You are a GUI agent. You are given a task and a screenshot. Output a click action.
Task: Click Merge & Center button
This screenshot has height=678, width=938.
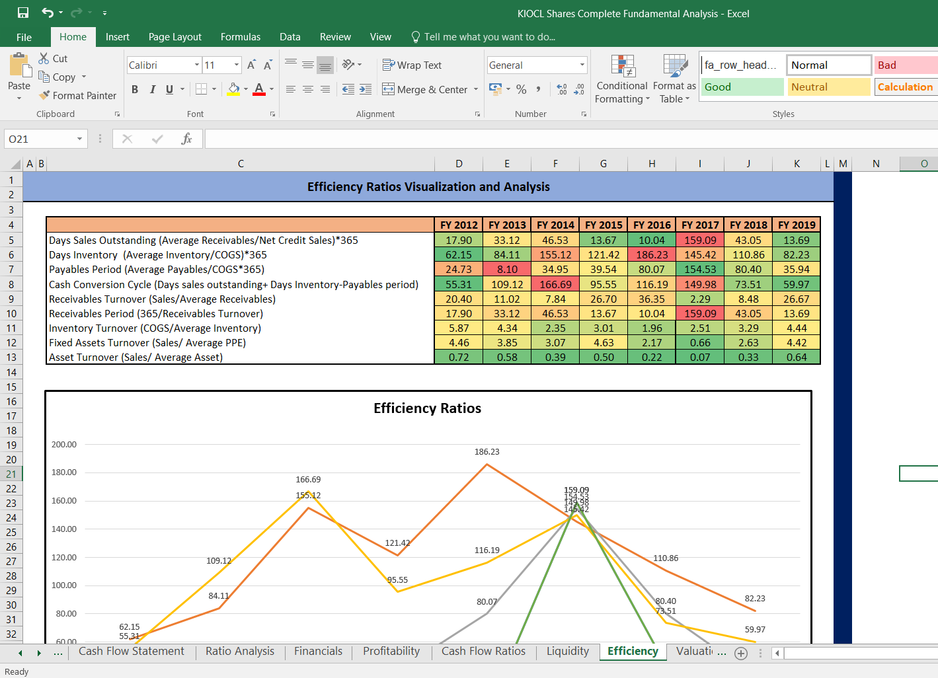[x=425, y=89]
